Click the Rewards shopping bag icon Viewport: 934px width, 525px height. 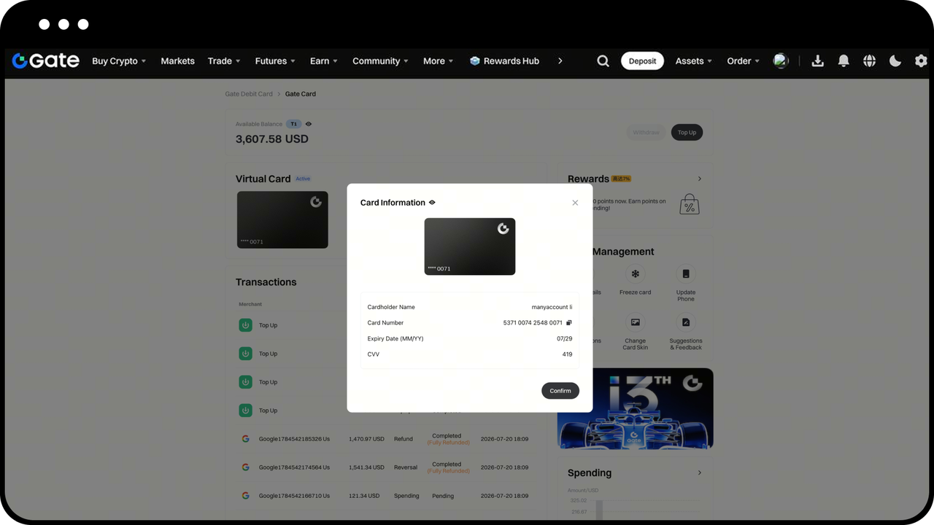click(689, 204)
